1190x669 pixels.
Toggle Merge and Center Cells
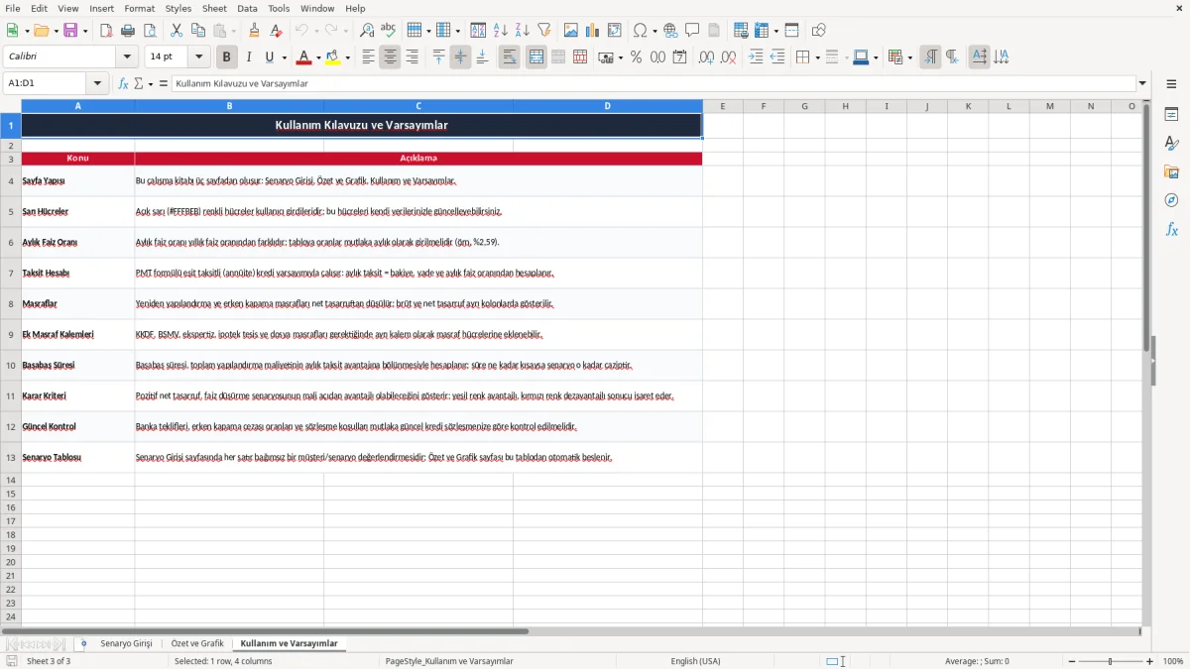click(x=536, y=57)
